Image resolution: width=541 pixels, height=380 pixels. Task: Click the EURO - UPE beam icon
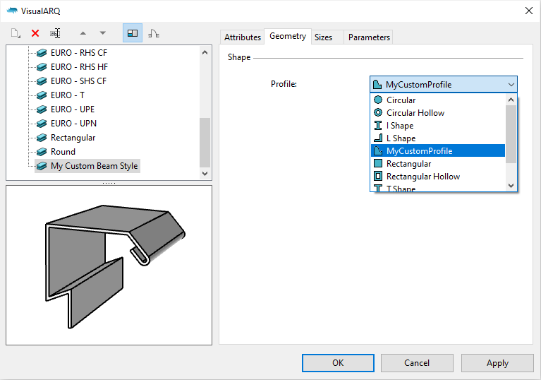tap(42, 109)
